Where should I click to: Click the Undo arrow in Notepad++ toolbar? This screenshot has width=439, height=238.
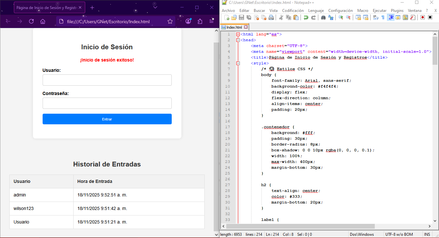point(306,17)
